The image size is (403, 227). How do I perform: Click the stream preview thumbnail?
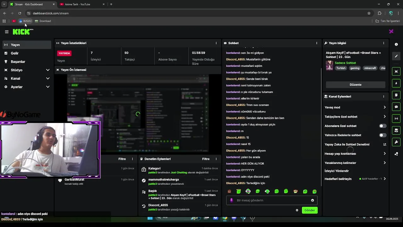click(138, 114)
